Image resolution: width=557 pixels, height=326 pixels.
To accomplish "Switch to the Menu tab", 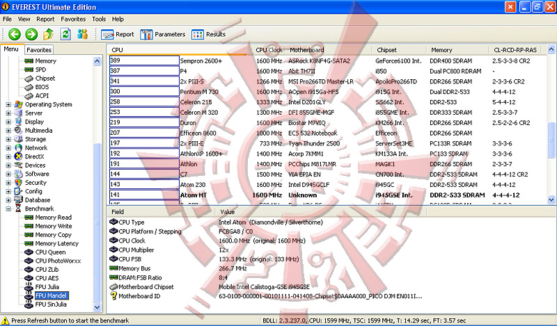I will pos(11,49).
